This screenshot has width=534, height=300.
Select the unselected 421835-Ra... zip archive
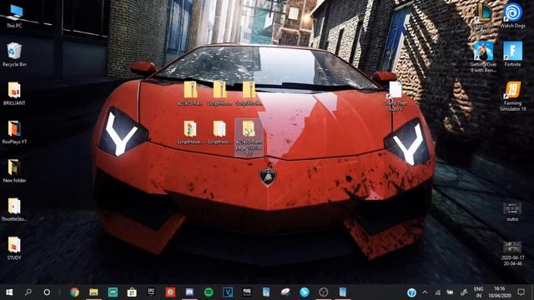point(190,93)
